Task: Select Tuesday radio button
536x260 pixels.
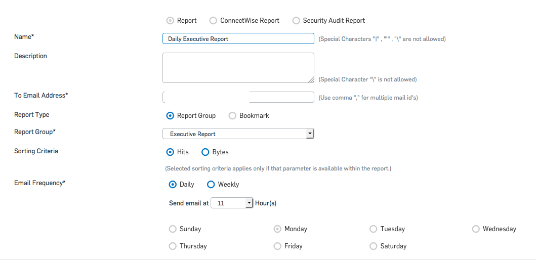Action: [374, 229]
